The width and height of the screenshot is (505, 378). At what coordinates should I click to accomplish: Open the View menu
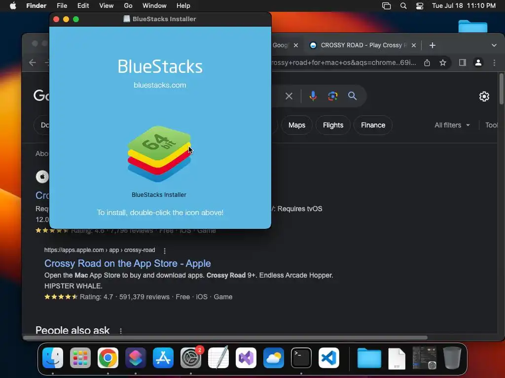click(107, 6)
